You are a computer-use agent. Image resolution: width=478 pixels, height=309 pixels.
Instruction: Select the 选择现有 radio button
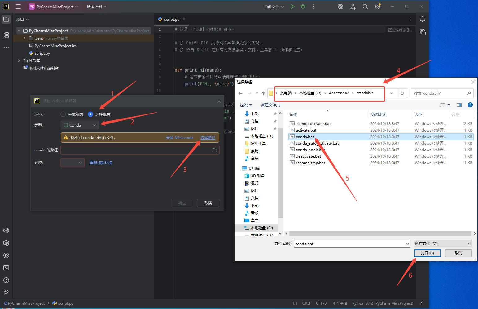(90, 114)
